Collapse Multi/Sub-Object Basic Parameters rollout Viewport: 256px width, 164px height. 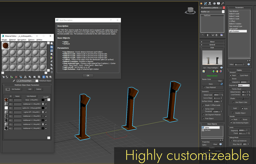[27, 85]
